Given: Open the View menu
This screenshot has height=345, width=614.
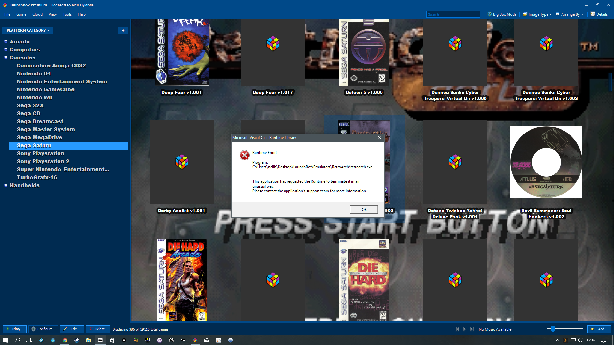Looking at the screenshot, I should pos(52,14).
